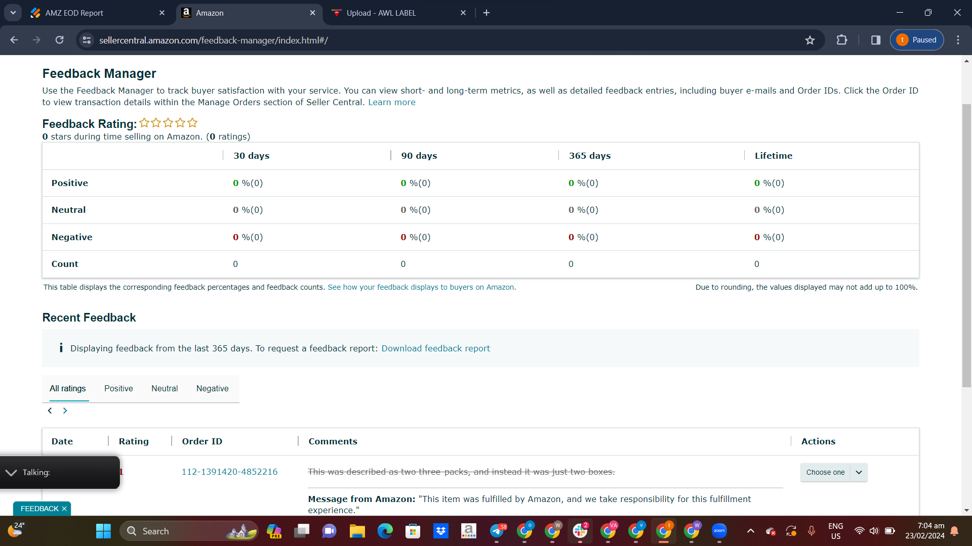Show hidden system tray icons
The height and width of the screenshot is (546, 972).
[x=751, y=531]
